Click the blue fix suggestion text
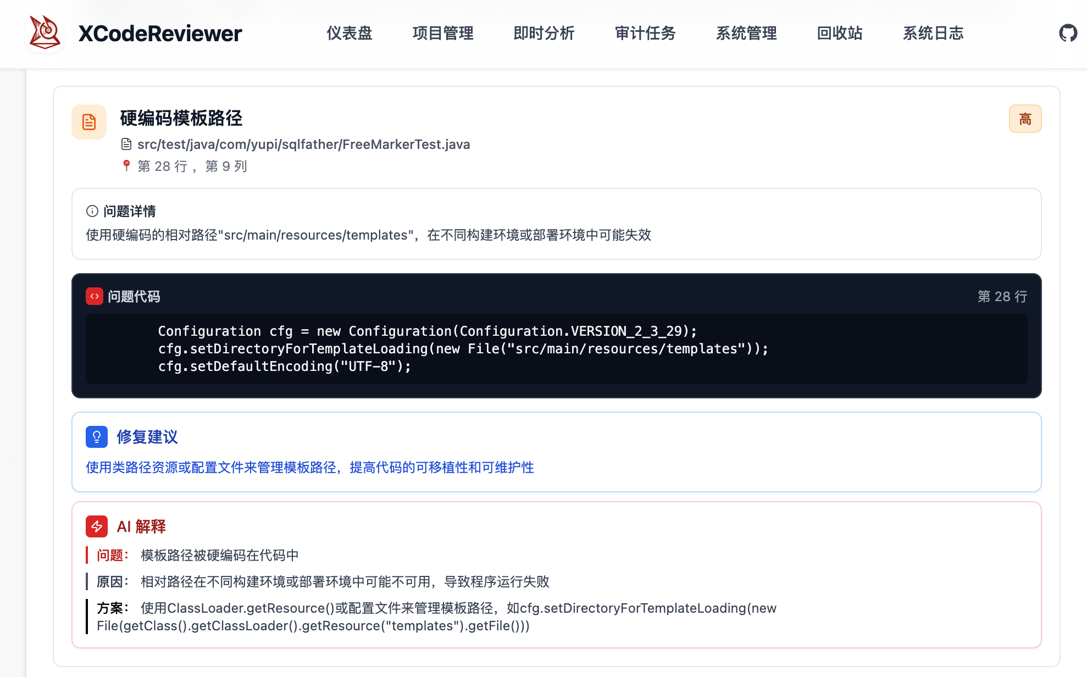 click(310, 468)
